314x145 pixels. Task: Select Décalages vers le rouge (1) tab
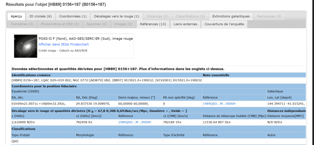tap(117, 16)
